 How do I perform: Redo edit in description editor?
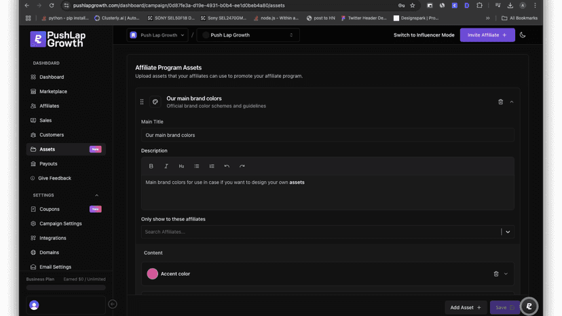coord(242,166)
